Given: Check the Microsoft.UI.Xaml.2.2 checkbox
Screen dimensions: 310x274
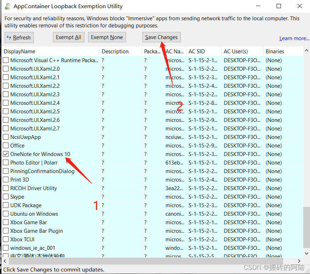Looking at the screenshot, I should tap(6, 86).
